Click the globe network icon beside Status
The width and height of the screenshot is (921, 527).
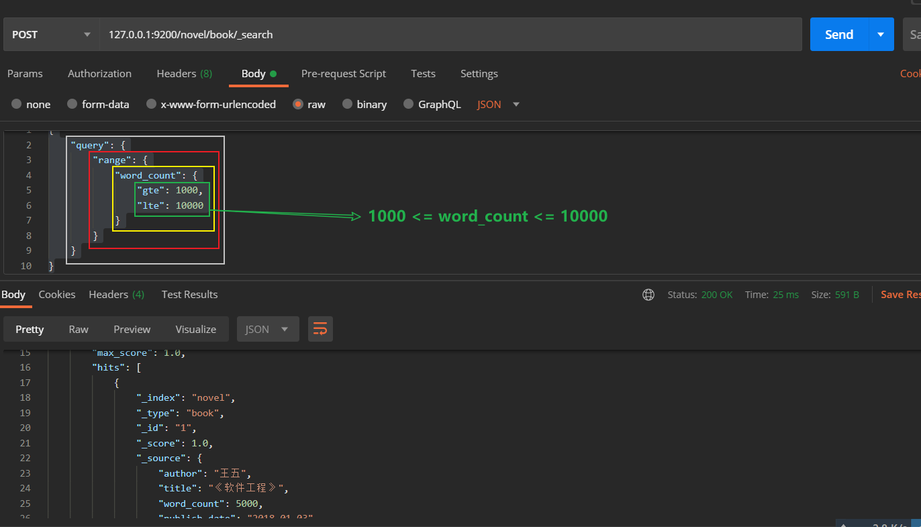[648, 295]
